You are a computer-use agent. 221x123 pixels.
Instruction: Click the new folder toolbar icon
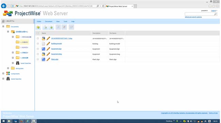point(38,27)
